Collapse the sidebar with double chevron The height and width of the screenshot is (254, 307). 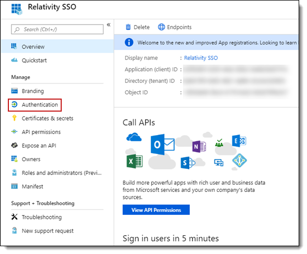(108, 25)
